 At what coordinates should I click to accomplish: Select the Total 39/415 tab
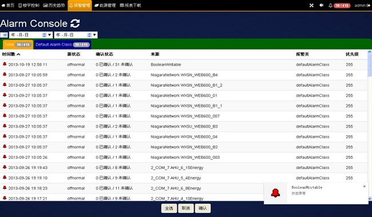[18, 45]
